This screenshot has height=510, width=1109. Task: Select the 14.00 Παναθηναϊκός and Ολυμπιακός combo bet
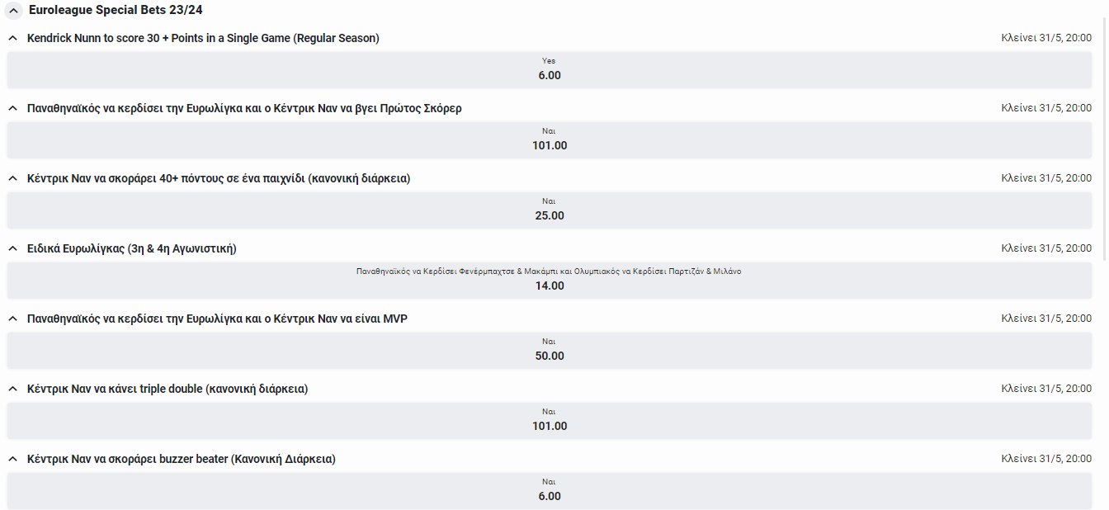[549, 280]
